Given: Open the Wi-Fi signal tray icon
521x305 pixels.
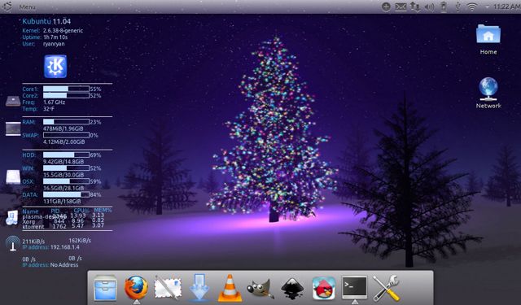Looking at the screenshot, I should tap(472, 7).
